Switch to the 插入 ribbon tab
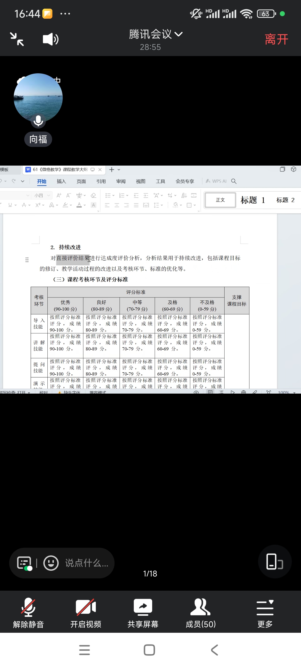This screenshot has height=669, width=301. pyautogui.click(x=61, y=181)
